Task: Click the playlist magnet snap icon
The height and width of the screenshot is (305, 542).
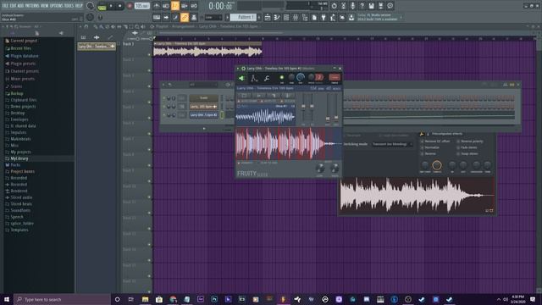Action: coord(86,26)
